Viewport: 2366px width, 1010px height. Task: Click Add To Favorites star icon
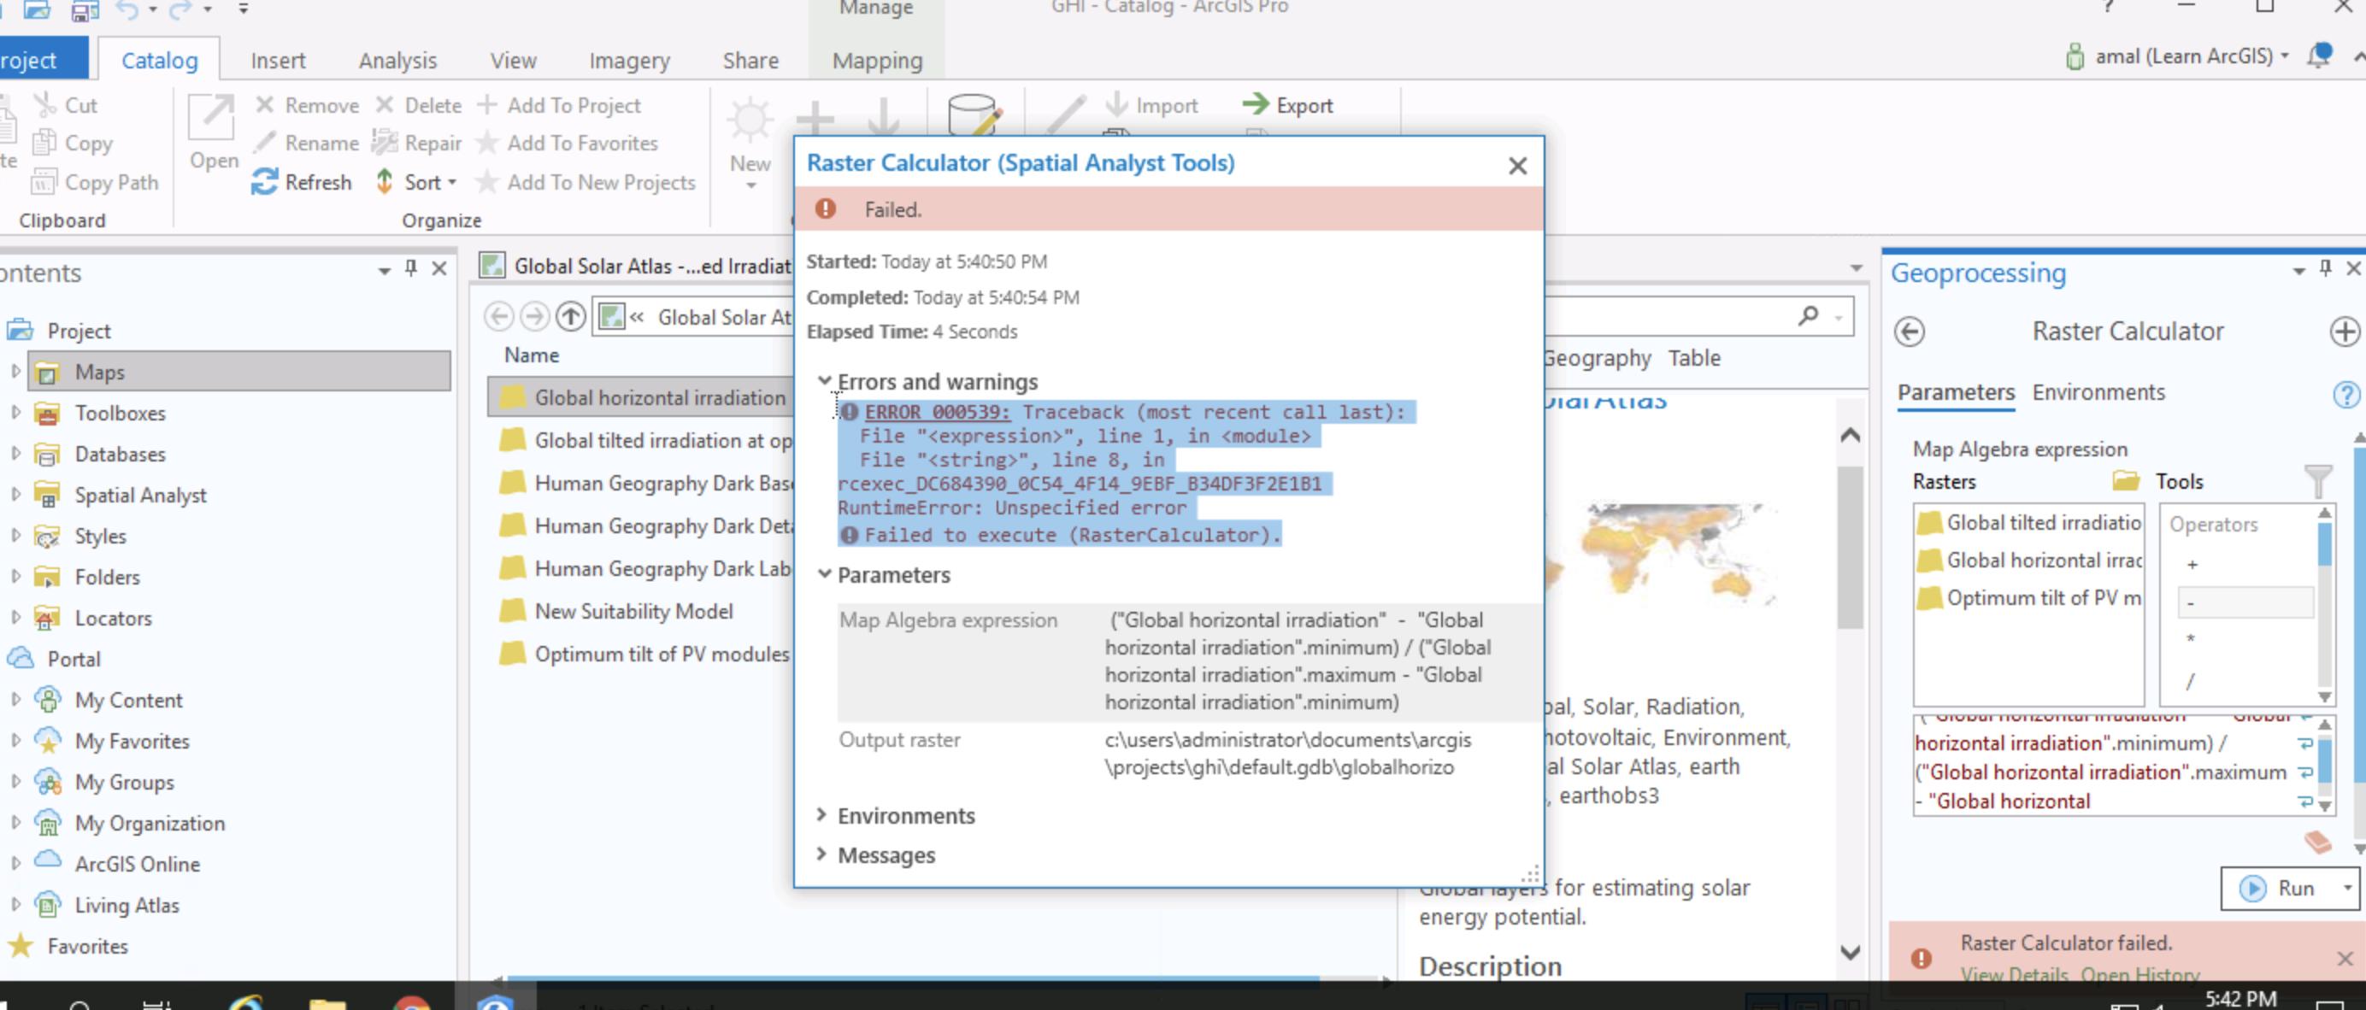click(x=488, y=143)
